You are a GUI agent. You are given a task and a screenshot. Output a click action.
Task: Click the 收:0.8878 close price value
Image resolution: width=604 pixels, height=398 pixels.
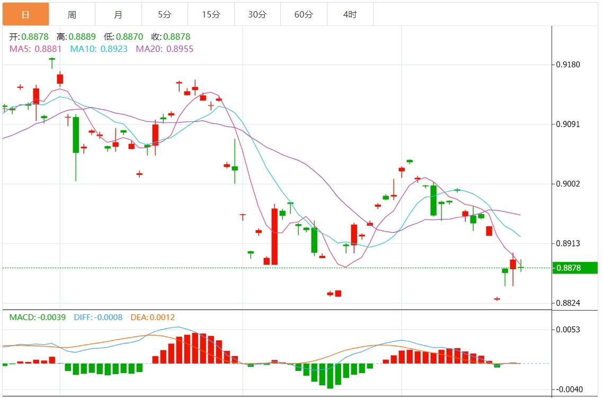pyautogui.click(x=171, y=37)
